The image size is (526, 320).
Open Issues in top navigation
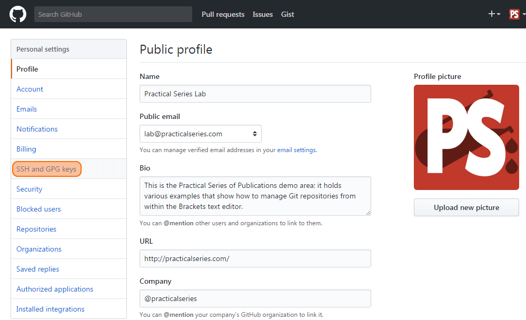(263, 14)
